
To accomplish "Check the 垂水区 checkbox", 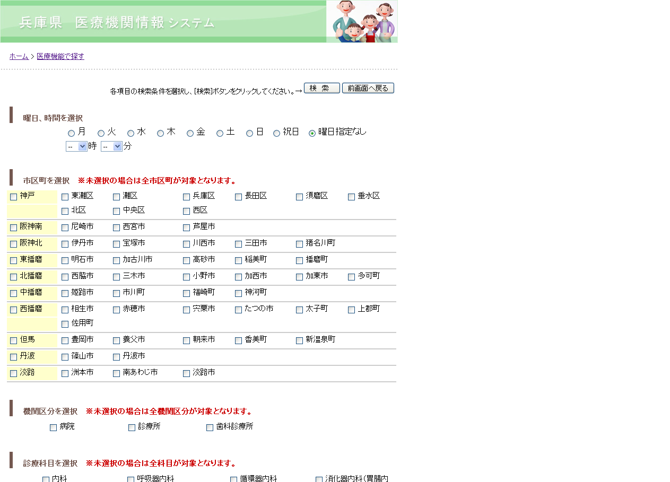I will 352,197.
